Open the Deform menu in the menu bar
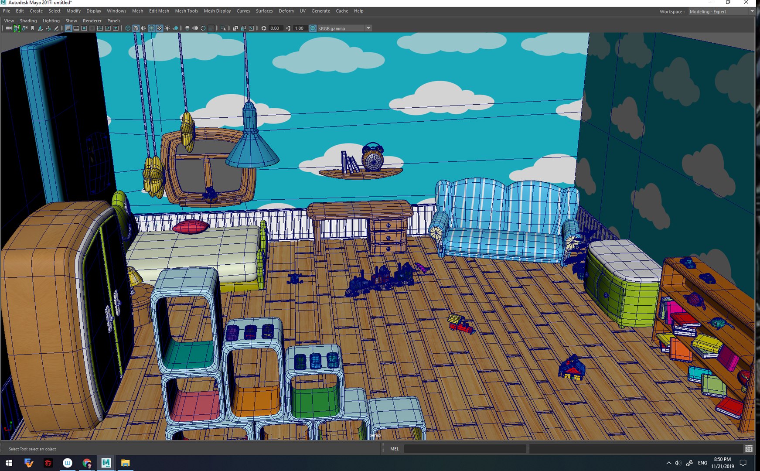The height and width of the screenshot is (471, 760). (x=286, y=11)
